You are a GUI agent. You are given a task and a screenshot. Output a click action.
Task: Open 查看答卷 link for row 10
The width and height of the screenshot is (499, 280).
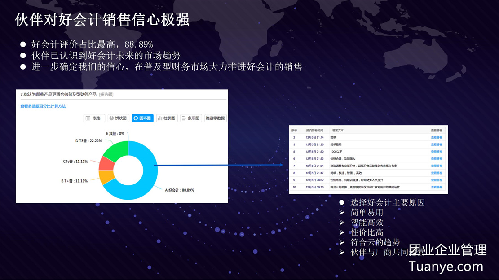point(436,187)
